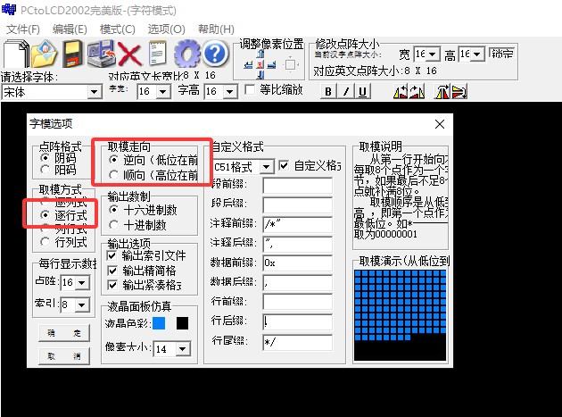Image resolution: width=562 pixels, height=417 pixels.
Task: Choose 十进制数 output radio
Action: coord(113,225)
